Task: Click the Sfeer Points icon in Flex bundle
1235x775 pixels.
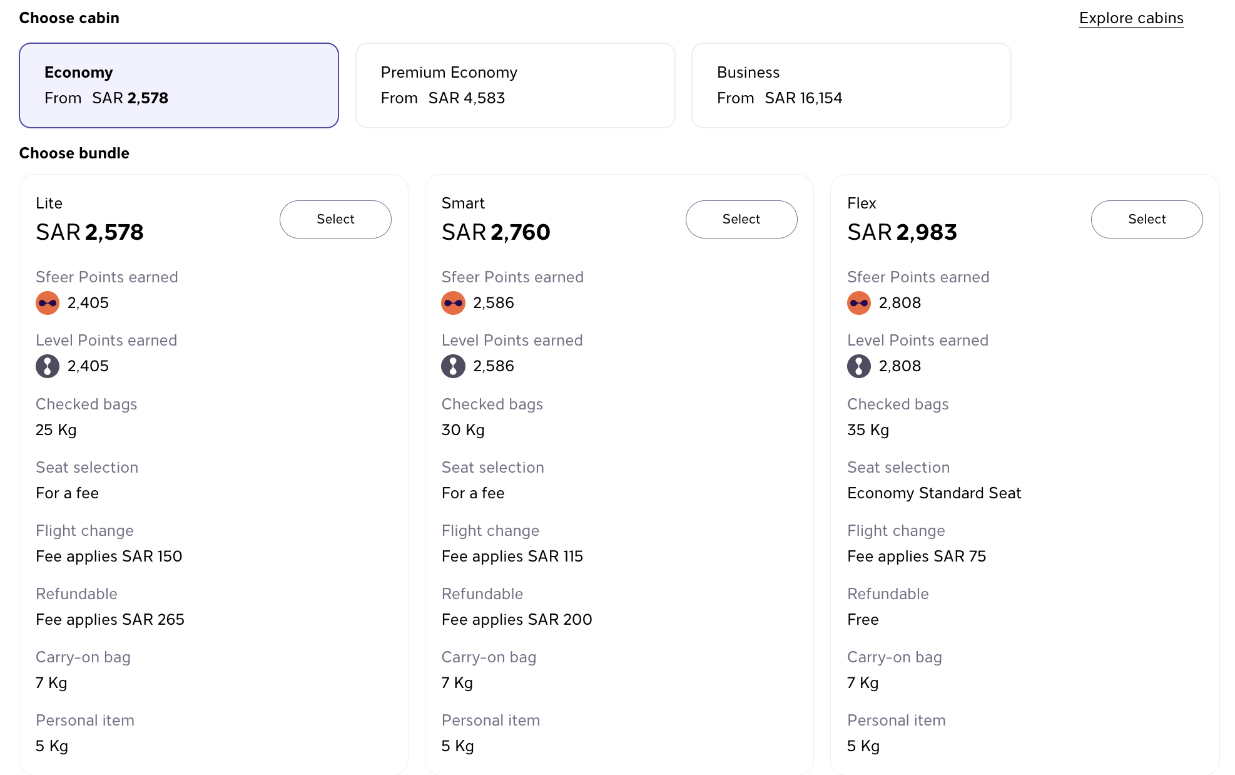Action: (x=859, y=303)
